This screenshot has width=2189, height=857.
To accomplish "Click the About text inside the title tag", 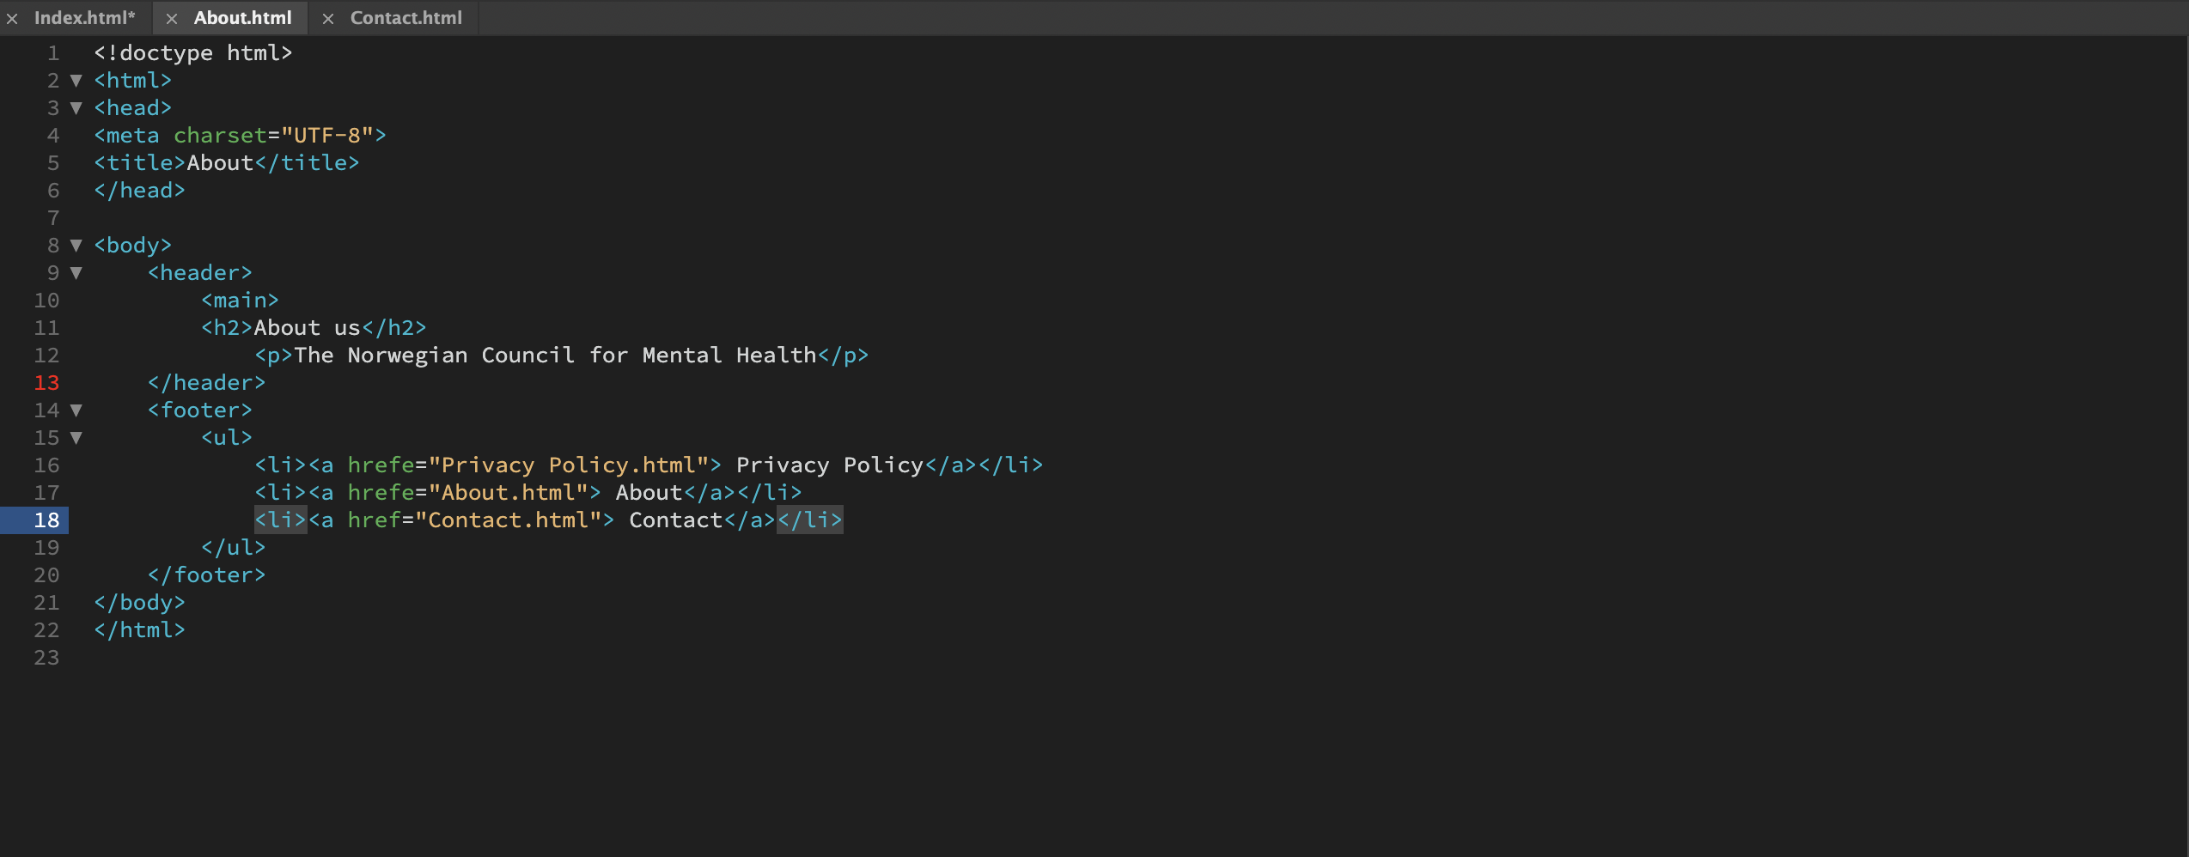I will 220,163.
